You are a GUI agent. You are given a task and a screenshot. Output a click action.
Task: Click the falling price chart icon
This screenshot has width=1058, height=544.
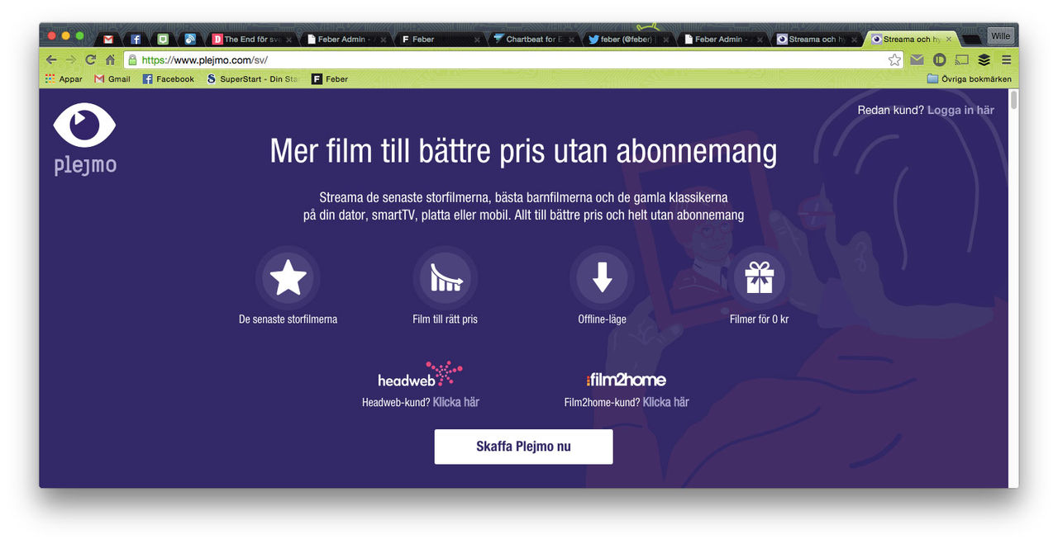point(445,278)
